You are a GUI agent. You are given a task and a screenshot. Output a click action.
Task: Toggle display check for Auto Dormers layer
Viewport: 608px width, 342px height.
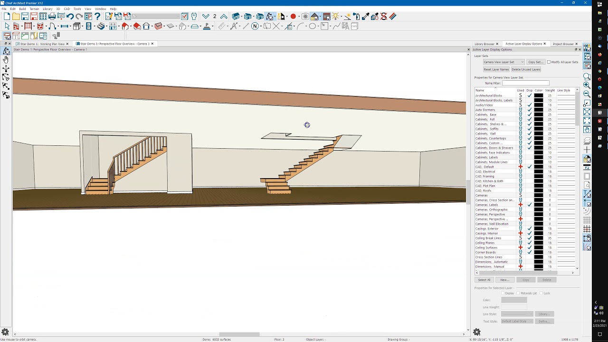tap(530, 110)
